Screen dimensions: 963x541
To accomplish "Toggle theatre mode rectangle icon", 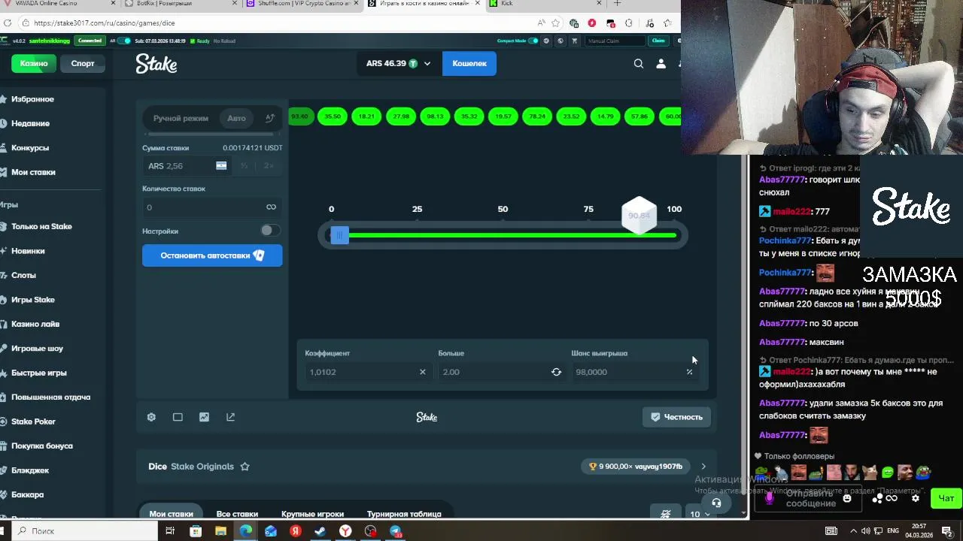I will 178,417.
